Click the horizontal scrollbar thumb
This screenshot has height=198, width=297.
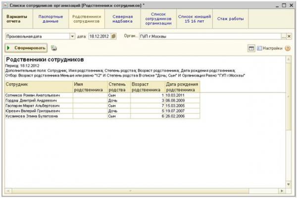pyautogui.click(x=130, y=191)
